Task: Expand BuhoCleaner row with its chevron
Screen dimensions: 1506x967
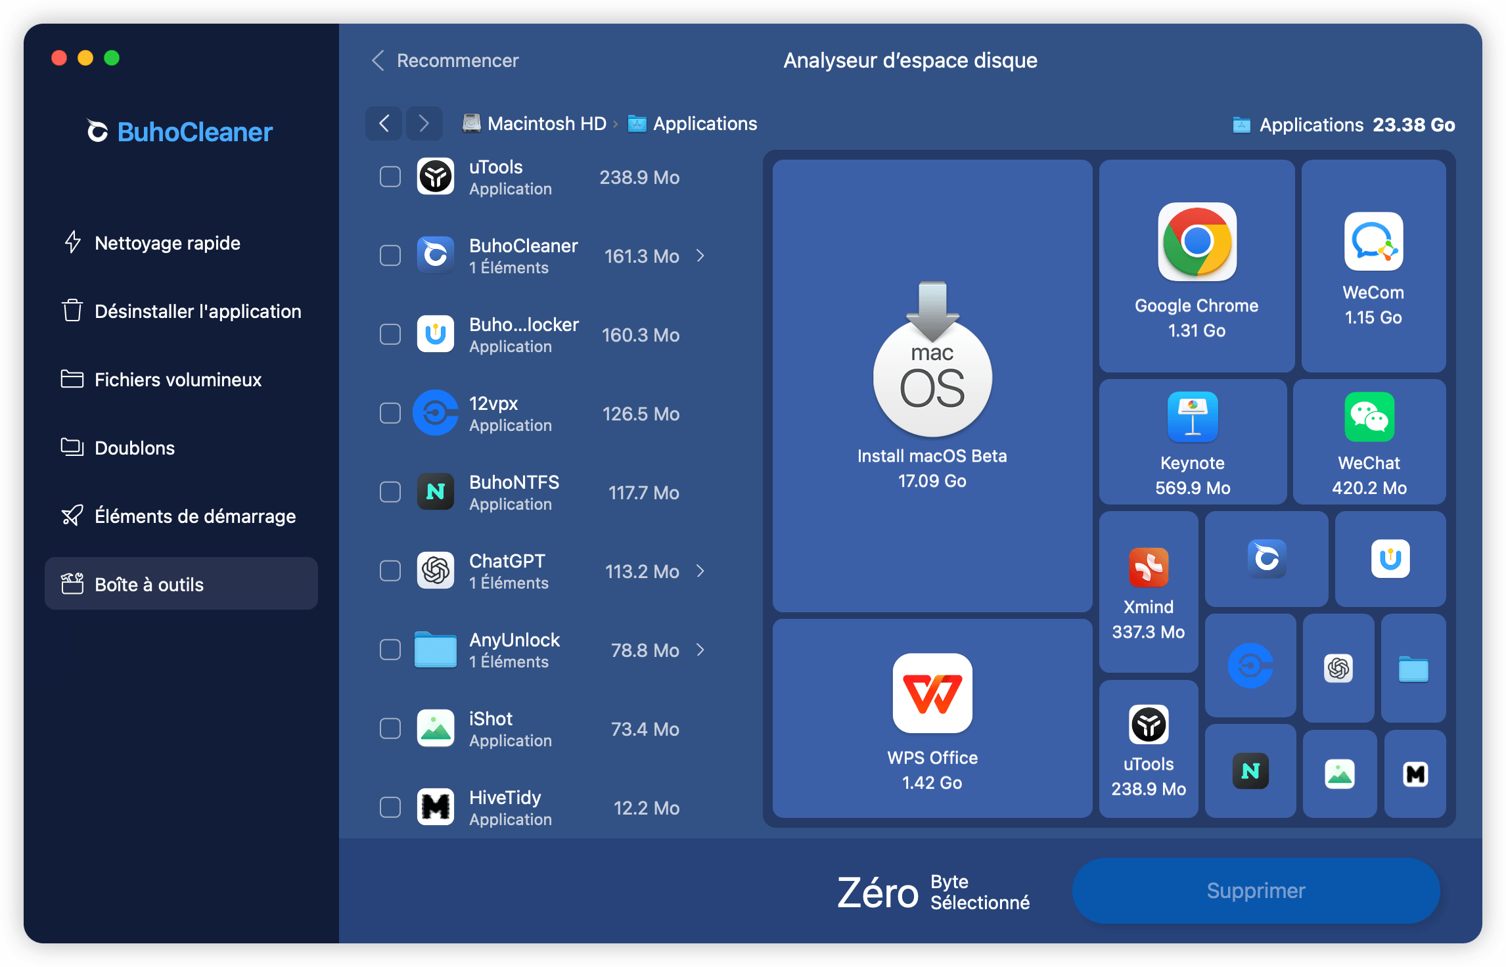Action: (700, 256)
